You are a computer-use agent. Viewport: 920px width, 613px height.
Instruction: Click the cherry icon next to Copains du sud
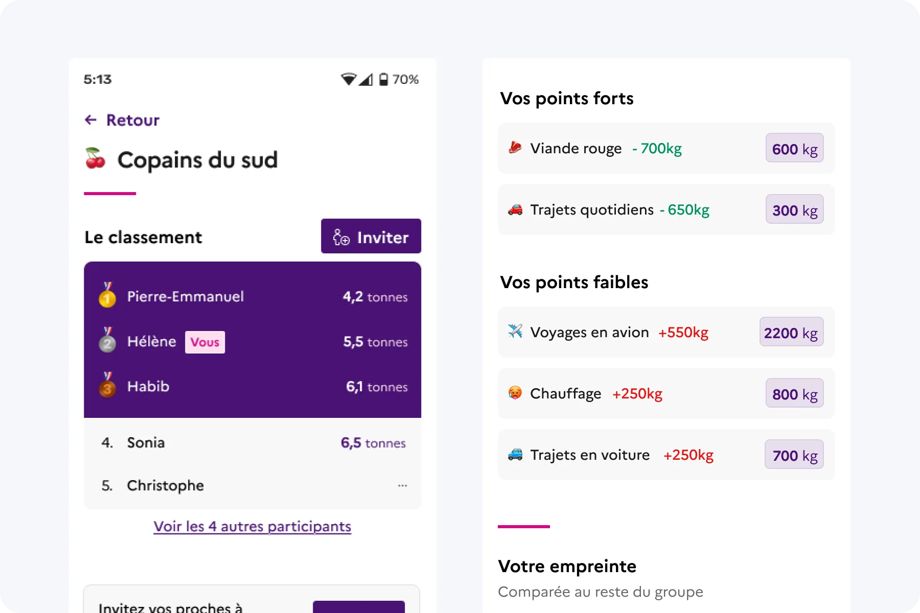[x=95, y=158]
